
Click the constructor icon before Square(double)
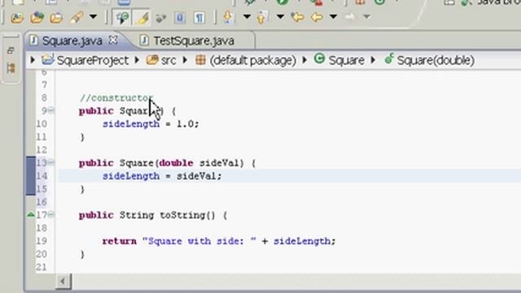388,59
